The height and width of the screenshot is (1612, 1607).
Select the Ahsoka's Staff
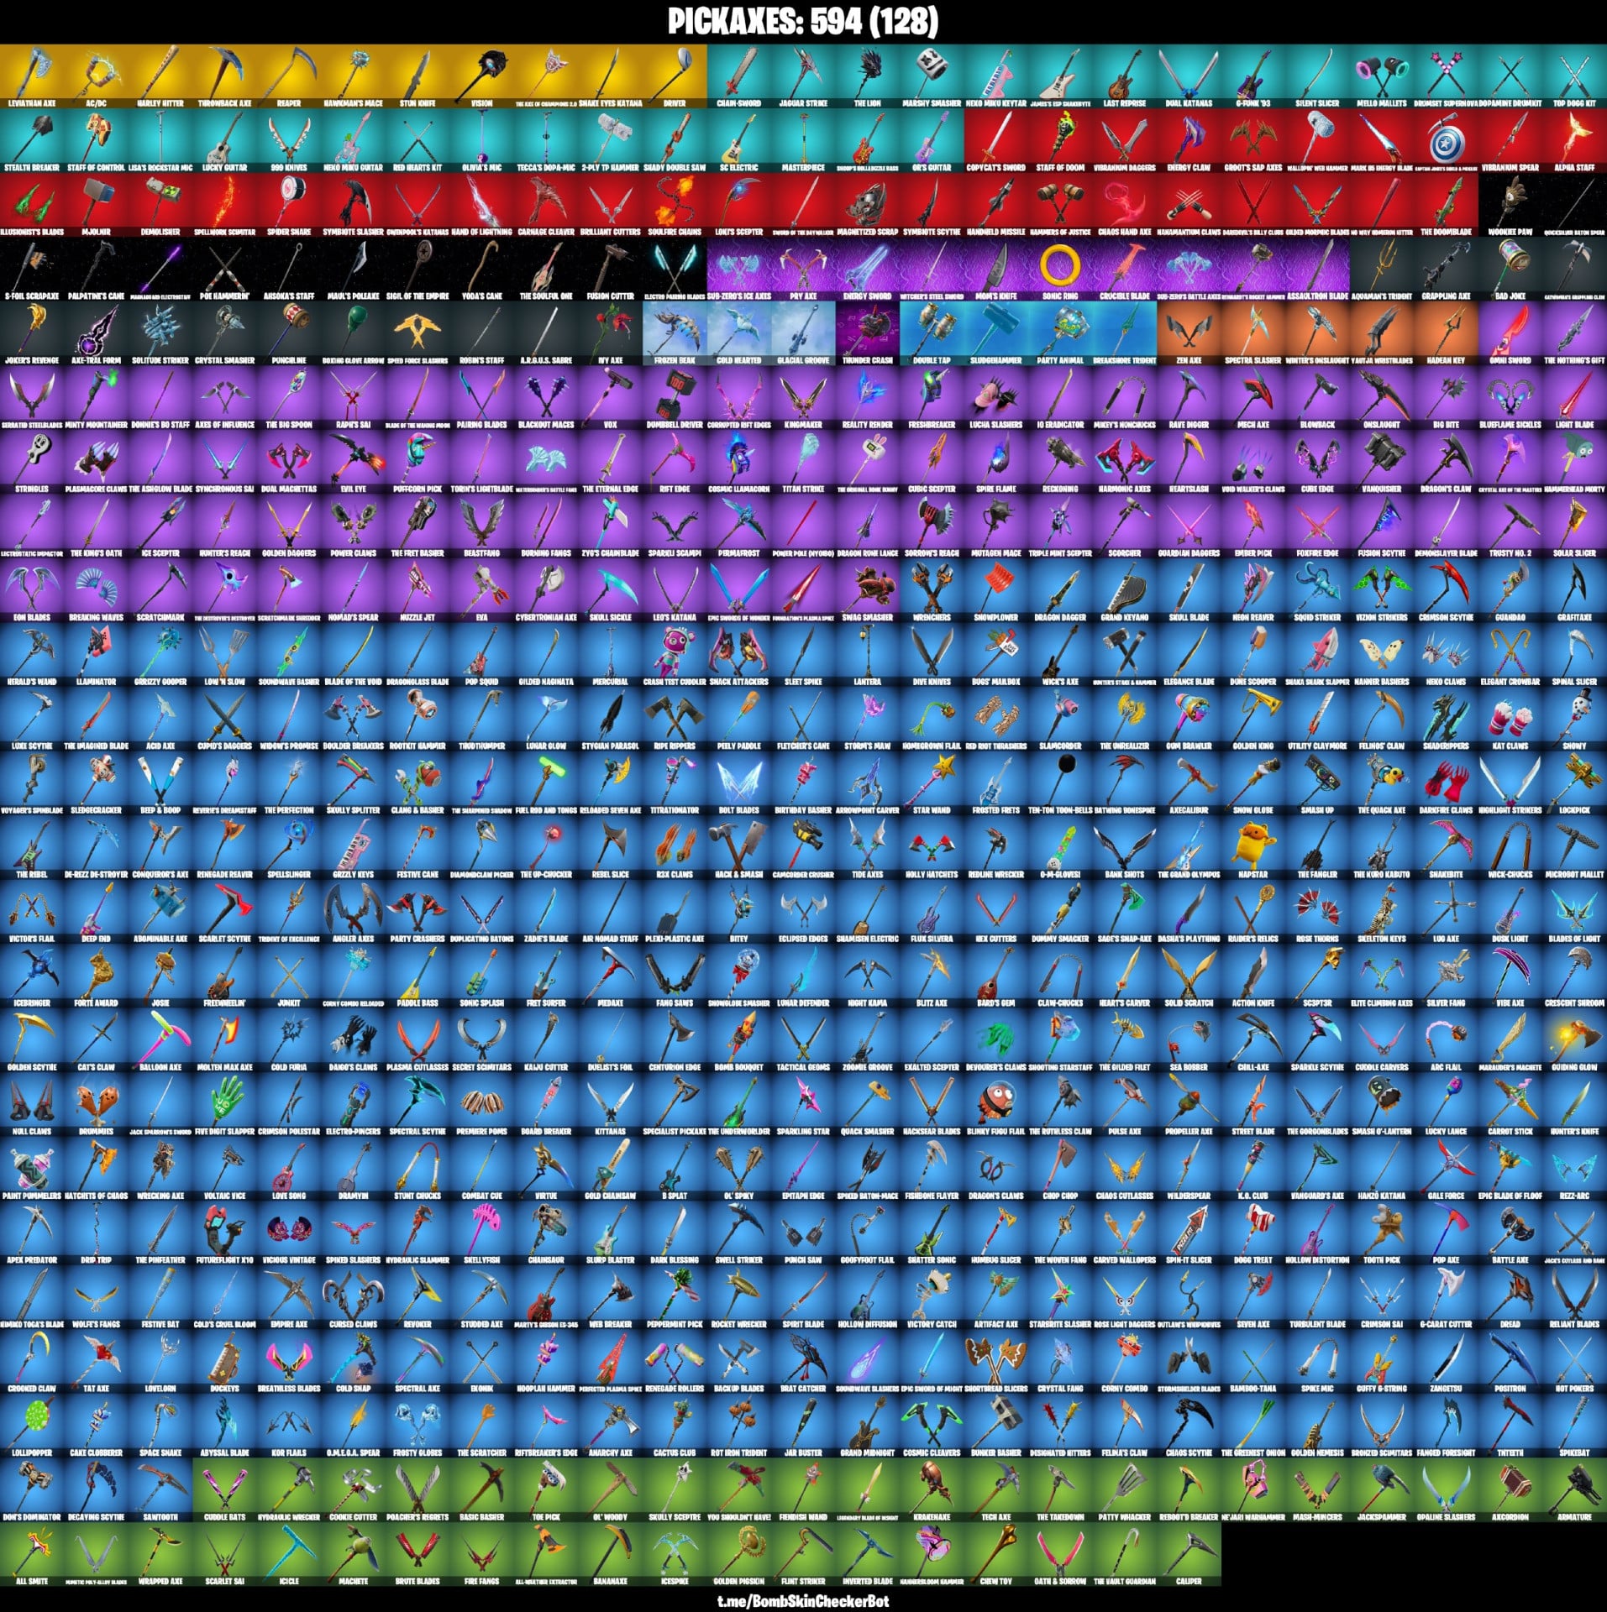pyautogui.click(x=289, y=270)
